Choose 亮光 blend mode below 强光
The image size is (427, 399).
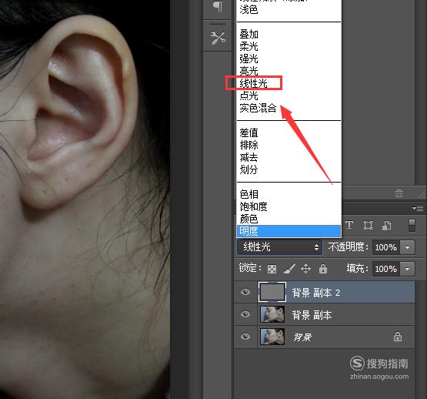pyautogui.click(x=289, y=71)
